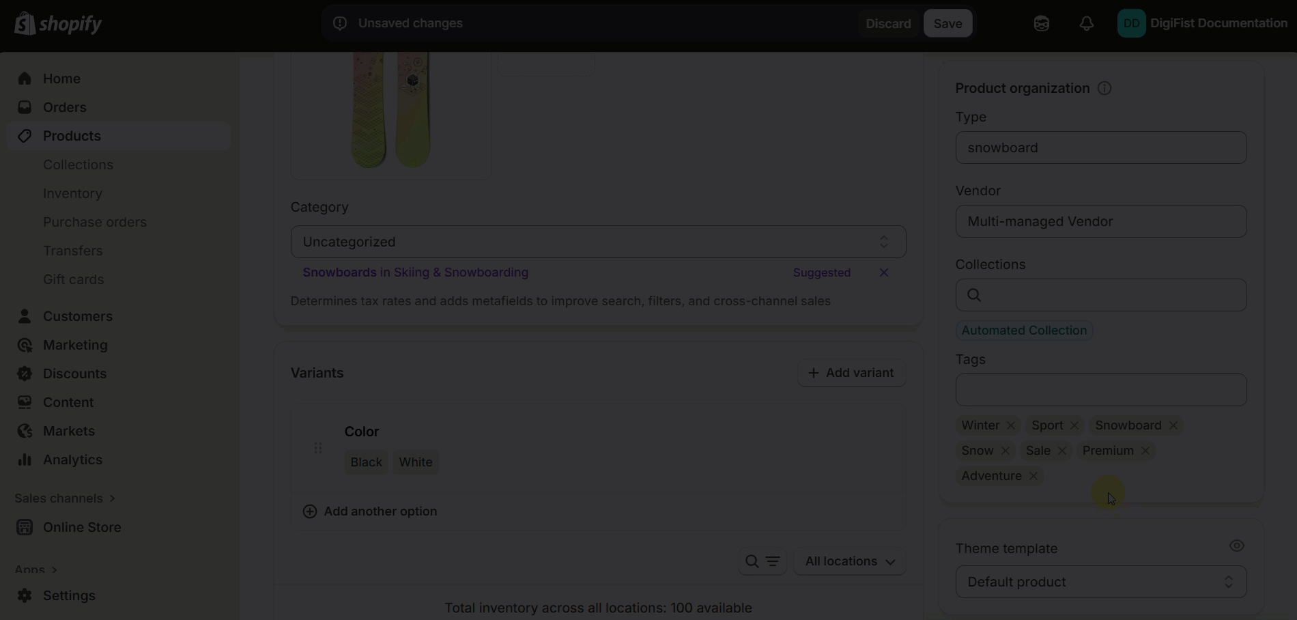Image resolution: width=1297 pixels, height=620 pixels.
Task: Open Theme template Default product selector
Action: coord(1100,582)
